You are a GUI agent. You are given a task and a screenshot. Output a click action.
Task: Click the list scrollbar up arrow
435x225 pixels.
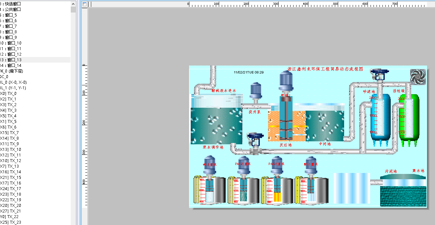pyautogui.click(x=73, y=4)
